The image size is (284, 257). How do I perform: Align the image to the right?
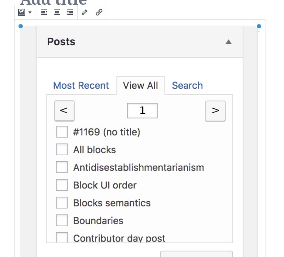[x=70, y=13]
